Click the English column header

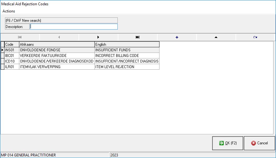pyautogui.click(x=127, y=44)
